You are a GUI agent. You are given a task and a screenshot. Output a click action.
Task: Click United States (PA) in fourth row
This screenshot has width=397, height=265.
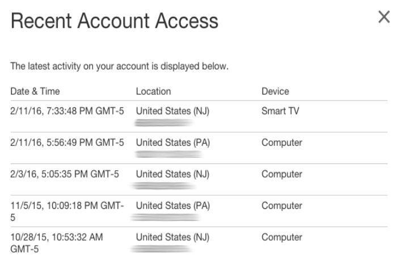point(173,205)
